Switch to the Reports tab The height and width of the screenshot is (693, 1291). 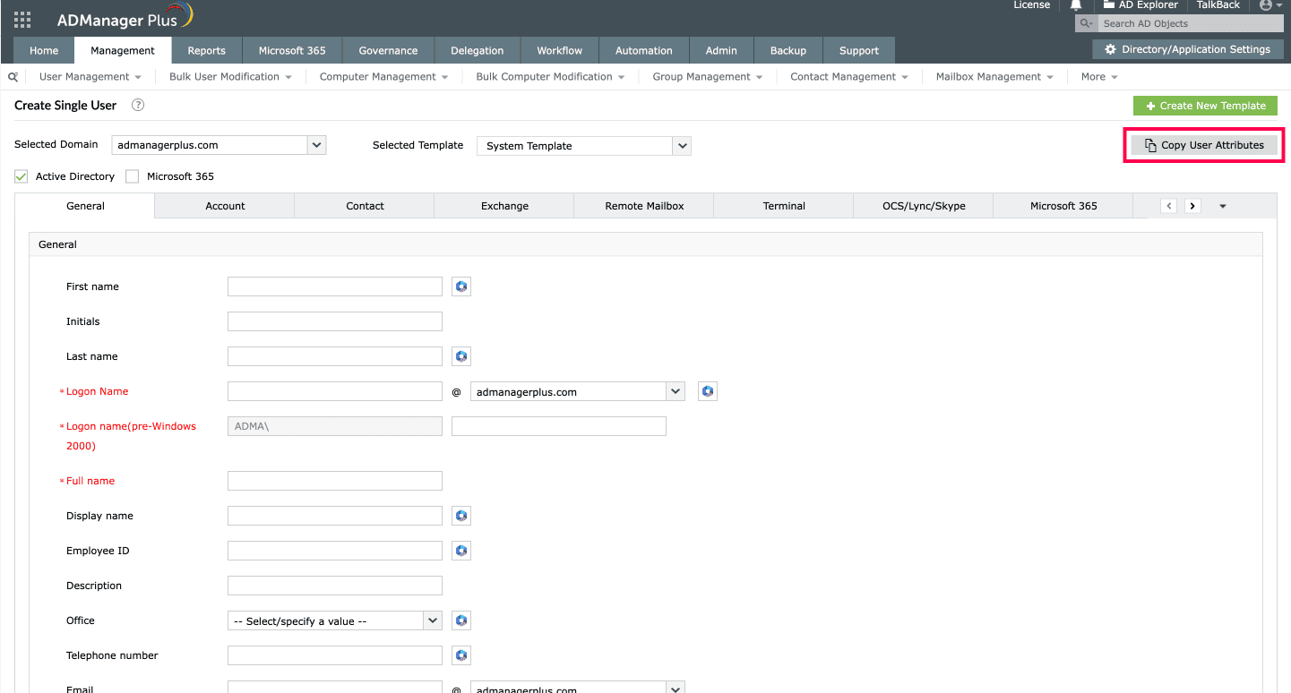pyautogui.click(x=207, y=50)
